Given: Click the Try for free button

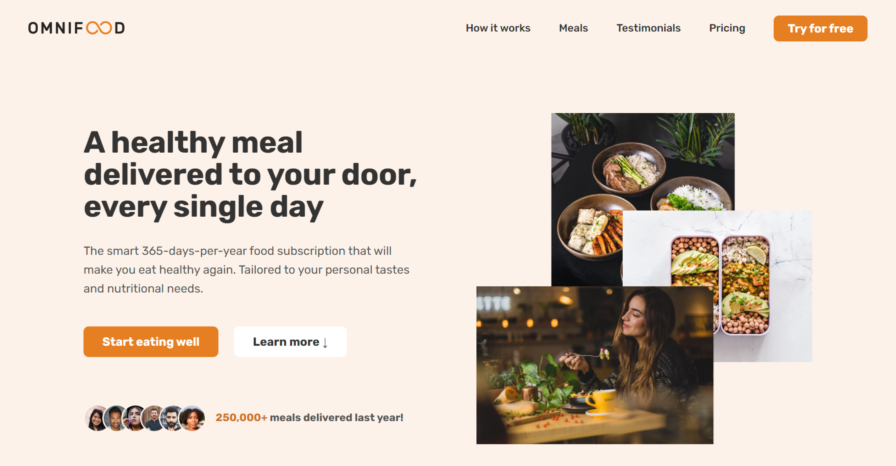Looking at the screenshot, I should pos(820,28).
